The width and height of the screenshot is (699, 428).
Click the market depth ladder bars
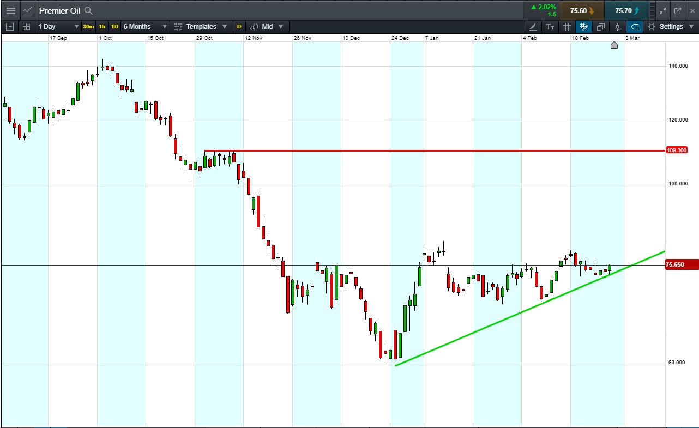[x=652, y=10]
